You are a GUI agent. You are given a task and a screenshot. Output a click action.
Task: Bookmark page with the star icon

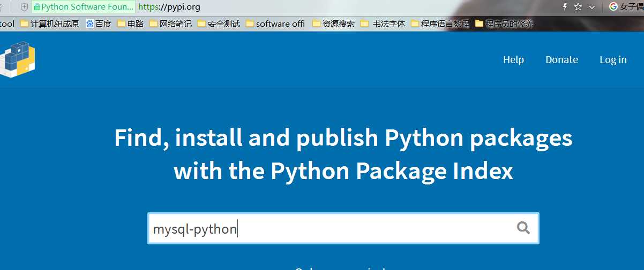click(x=578, y=7)
